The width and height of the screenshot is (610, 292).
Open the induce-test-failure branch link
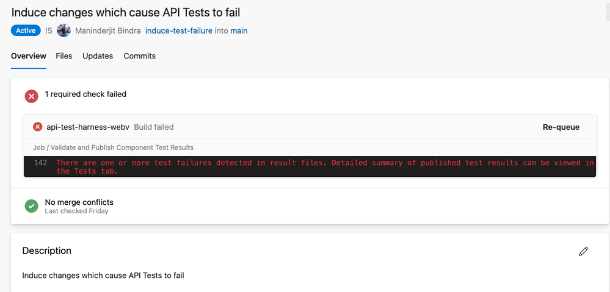tap(179, 30)
